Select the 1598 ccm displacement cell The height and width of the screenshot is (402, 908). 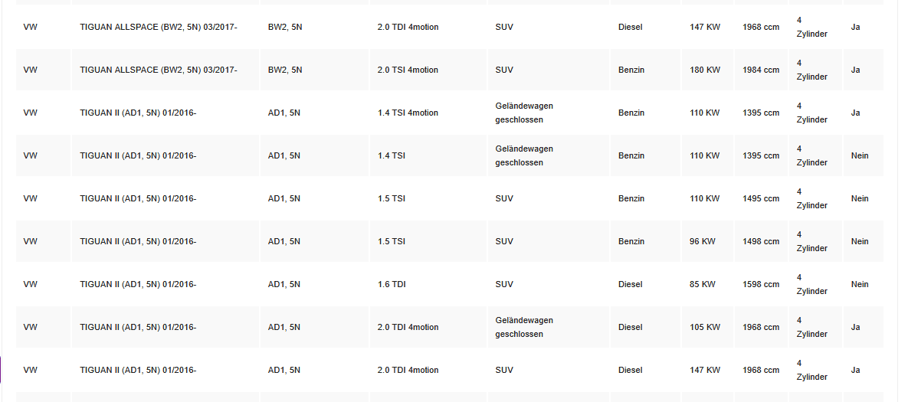point(761,284)
